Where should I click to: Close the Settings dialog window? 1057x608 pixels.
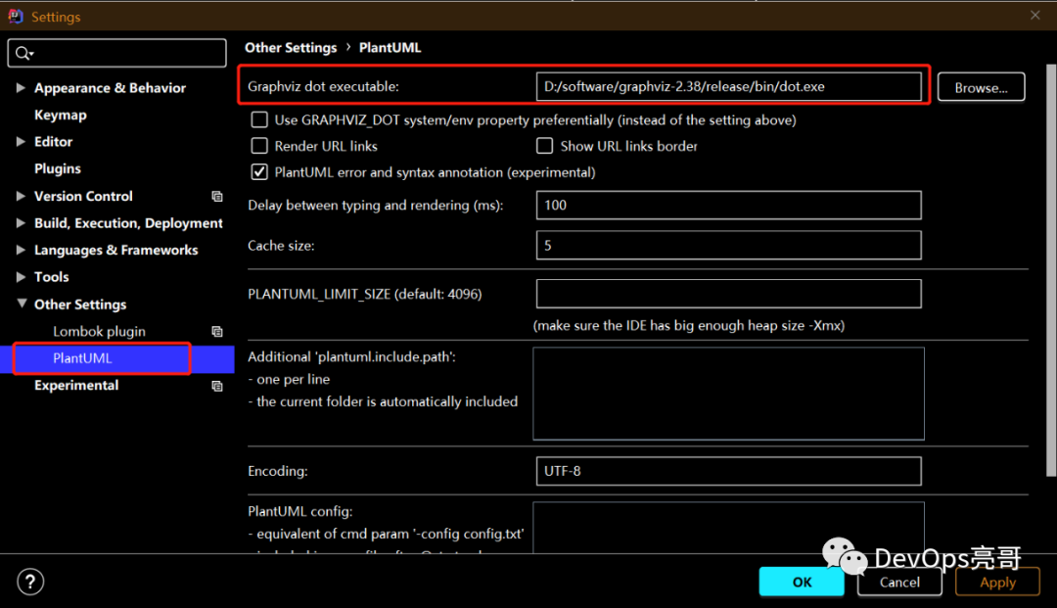1035,16
